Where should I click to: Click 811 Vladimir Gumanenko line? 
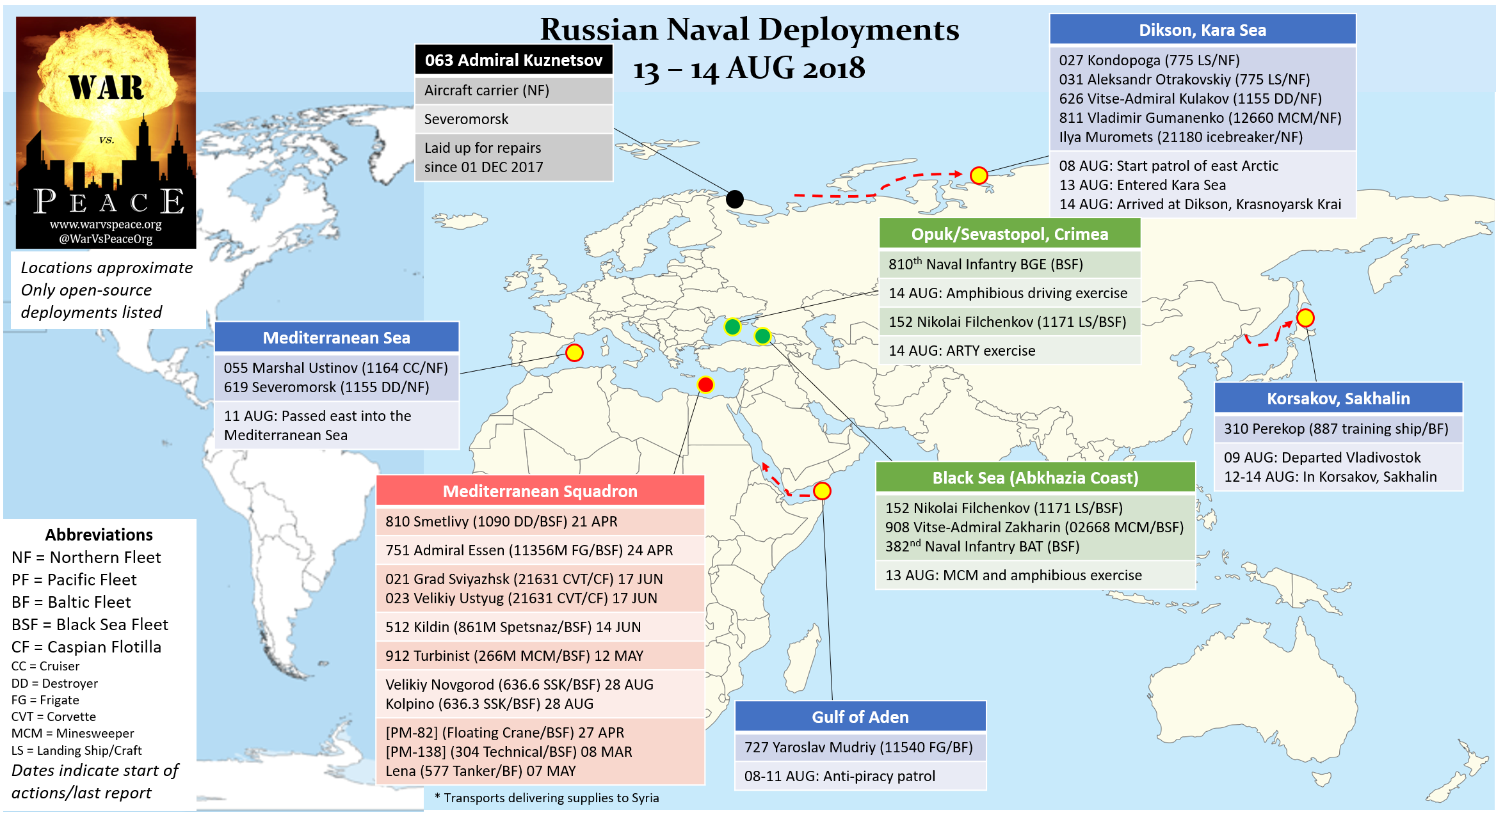[x=1200, y=118]
